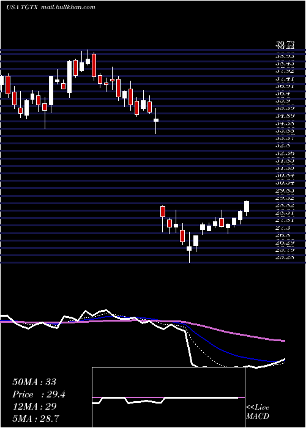The width and height of the screenshot is (306, 428).
Task: Click the 25.79 price axis label
Action: 285,250
